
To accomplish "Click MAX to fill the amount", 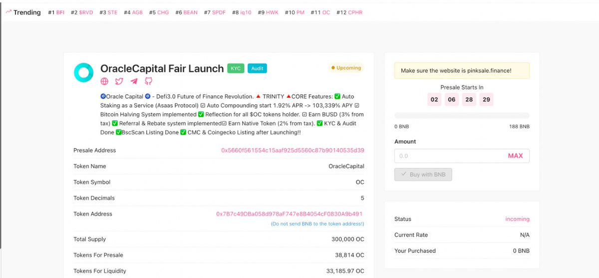I will [x=515, y=156].
